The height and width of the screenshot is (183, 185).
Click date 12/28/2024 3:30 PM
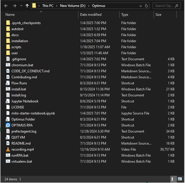[95, 131]
